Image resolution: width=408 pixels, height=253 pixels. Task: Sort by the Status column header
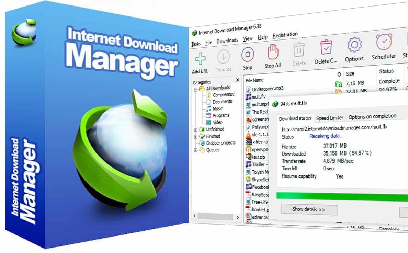(x=386, y=71)
